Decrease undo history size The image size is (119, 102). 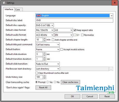pos(45,78)
